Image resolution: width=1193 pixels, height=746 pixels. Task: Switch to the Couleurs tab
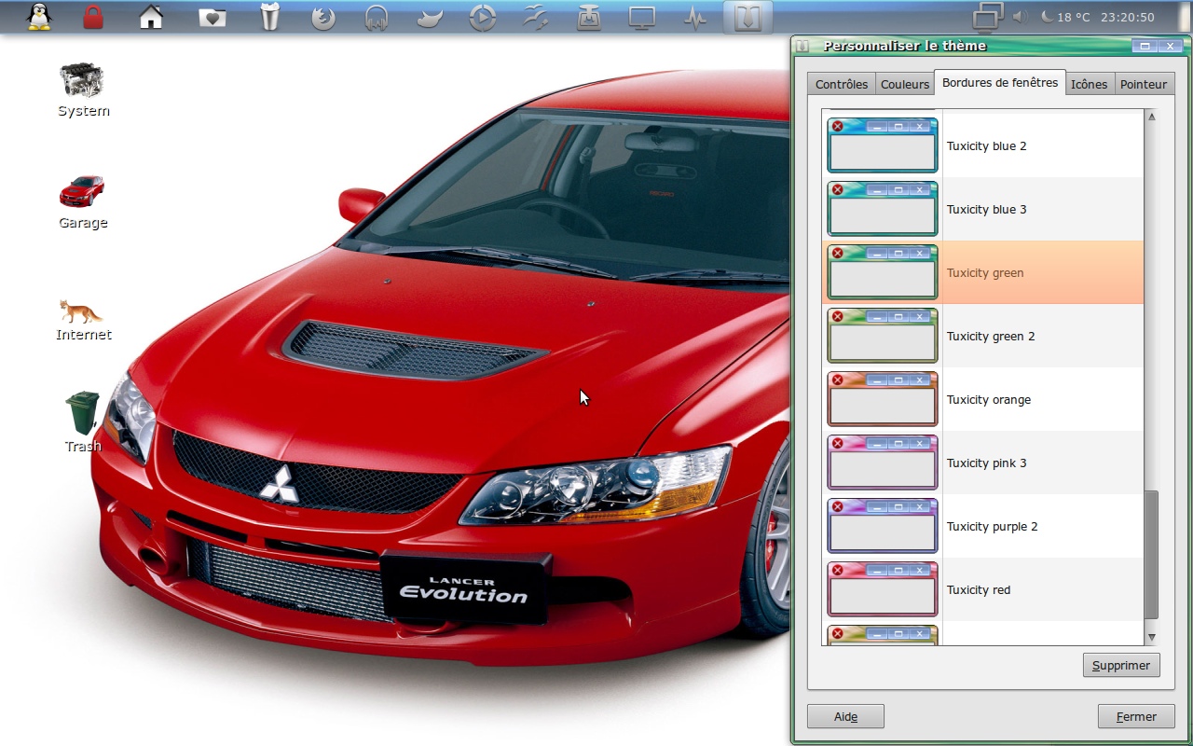905,84
